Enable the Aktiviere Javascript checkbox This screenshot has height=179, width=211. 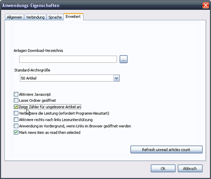[x=16, y=94]
